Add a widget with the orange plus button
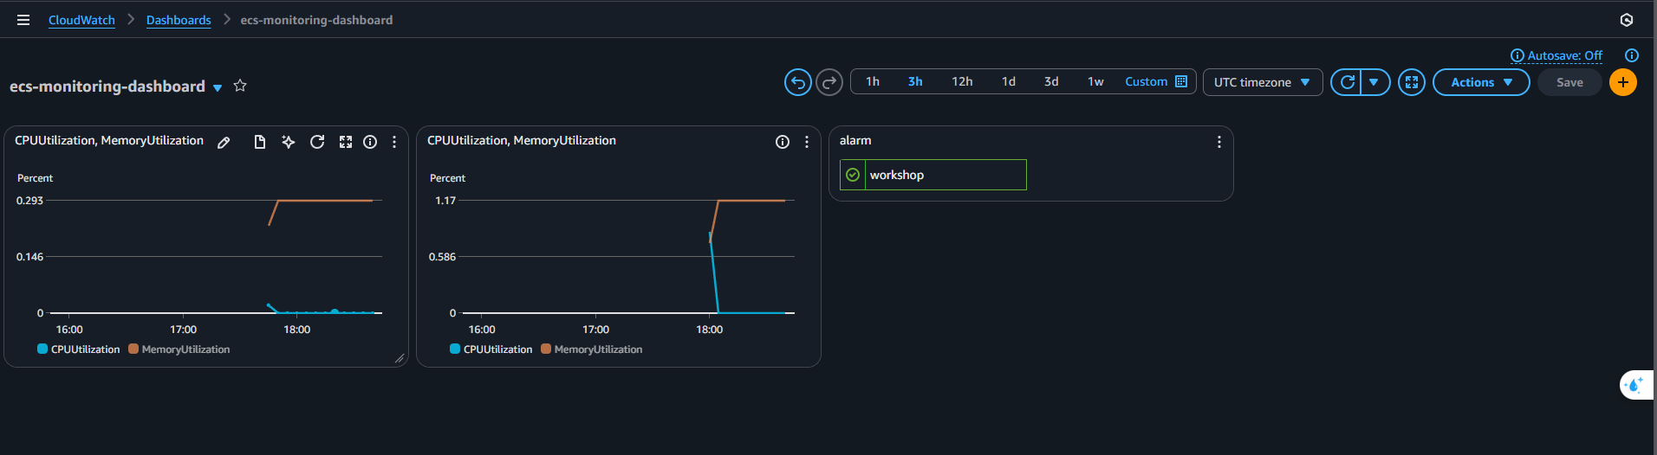1657x455 pixels. point(1623,82)
